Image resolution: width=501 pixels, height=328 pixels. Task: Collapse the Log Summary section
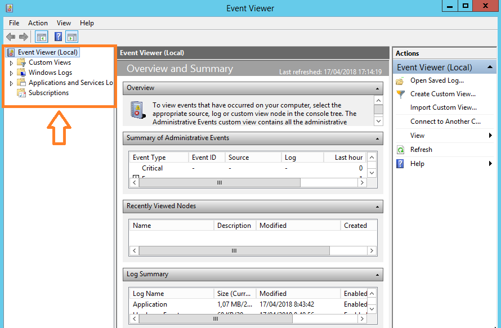click(378, 274)
